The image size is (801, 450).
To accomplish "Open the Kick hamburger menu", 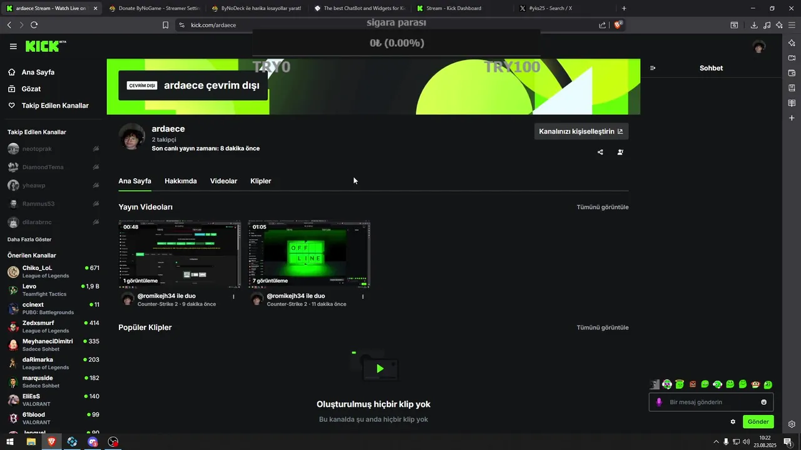I will click(13, 46).
